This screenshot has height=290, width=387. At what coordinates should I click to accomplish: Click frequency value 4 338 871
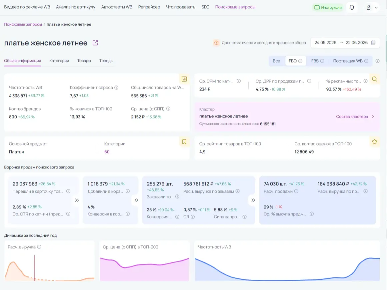coord(18,96)
